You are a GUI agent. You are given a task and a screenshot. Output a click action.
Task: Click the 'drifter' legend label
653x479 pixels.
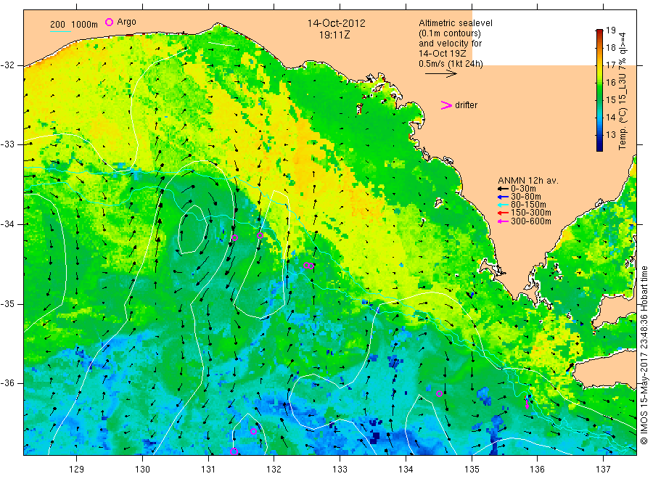(x=466, y=105)
